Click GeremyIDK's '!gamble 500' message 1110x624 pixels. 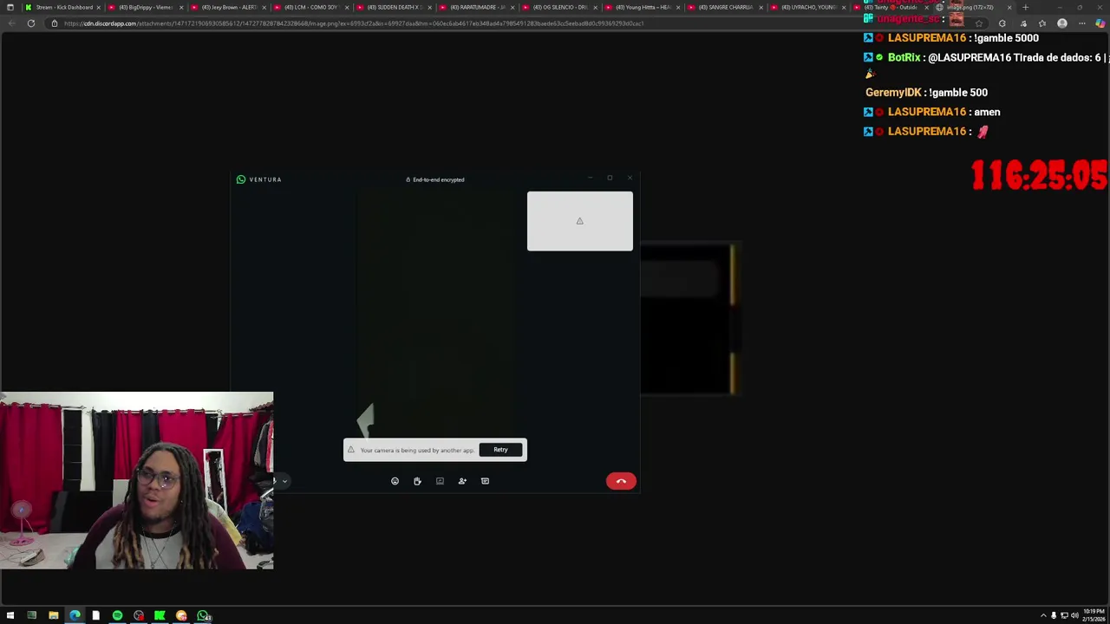926,93
